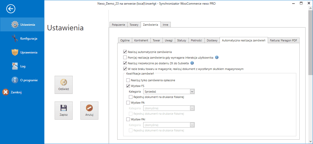Open the Uwagi sub-tab

[169, 40]
